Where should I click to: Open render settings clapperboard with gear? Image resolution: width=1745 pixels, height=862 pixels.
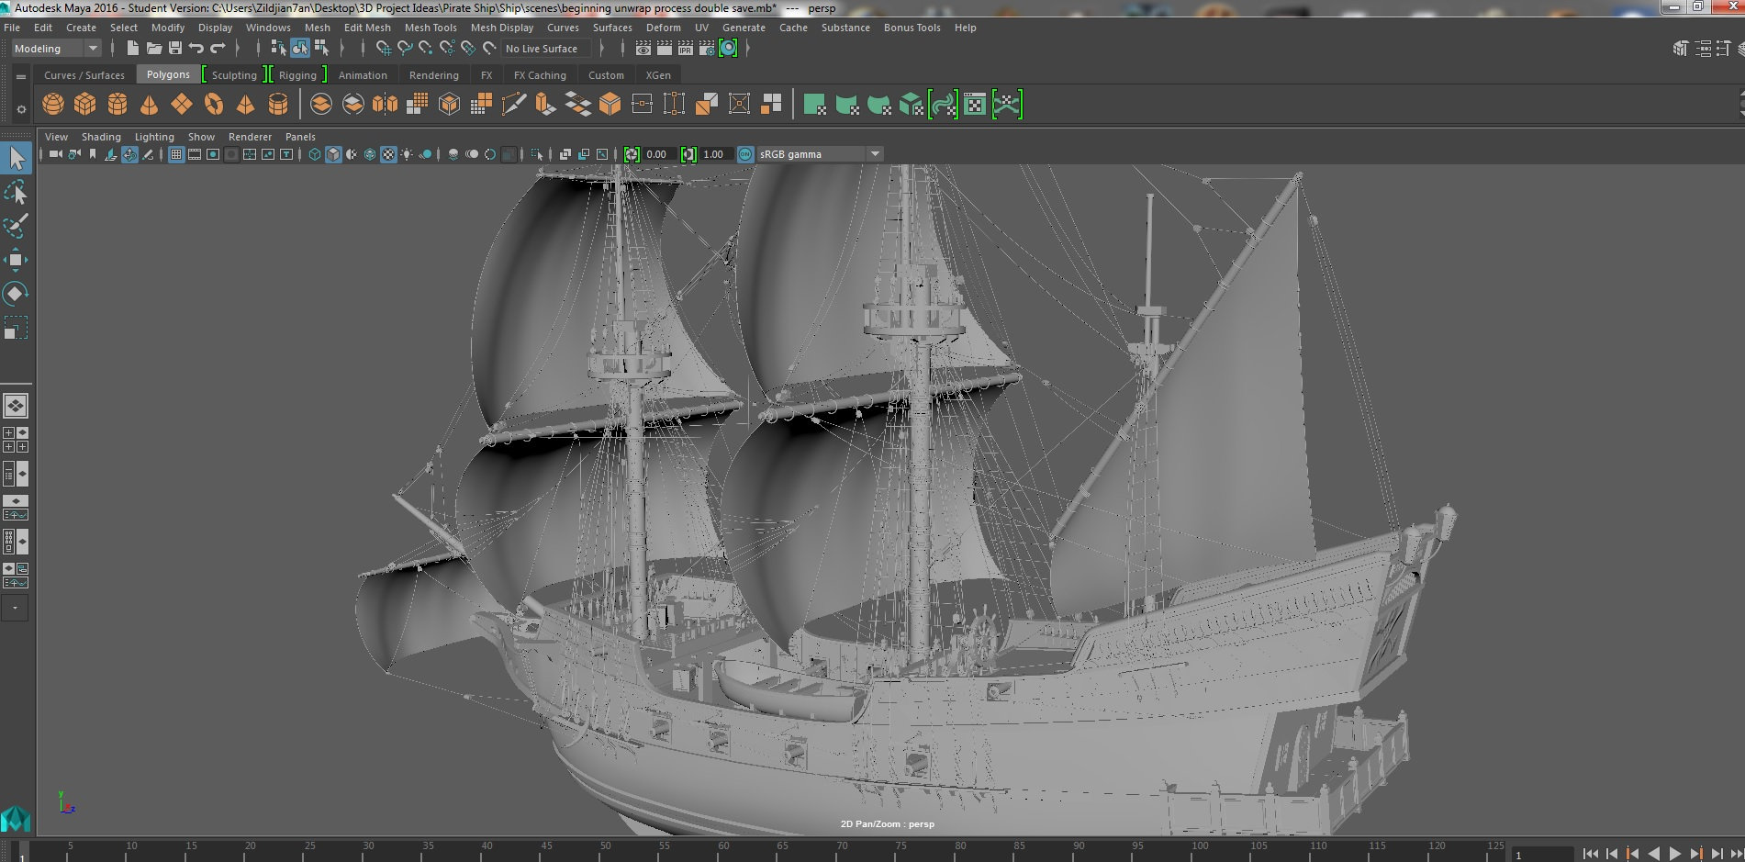(707, 48)
